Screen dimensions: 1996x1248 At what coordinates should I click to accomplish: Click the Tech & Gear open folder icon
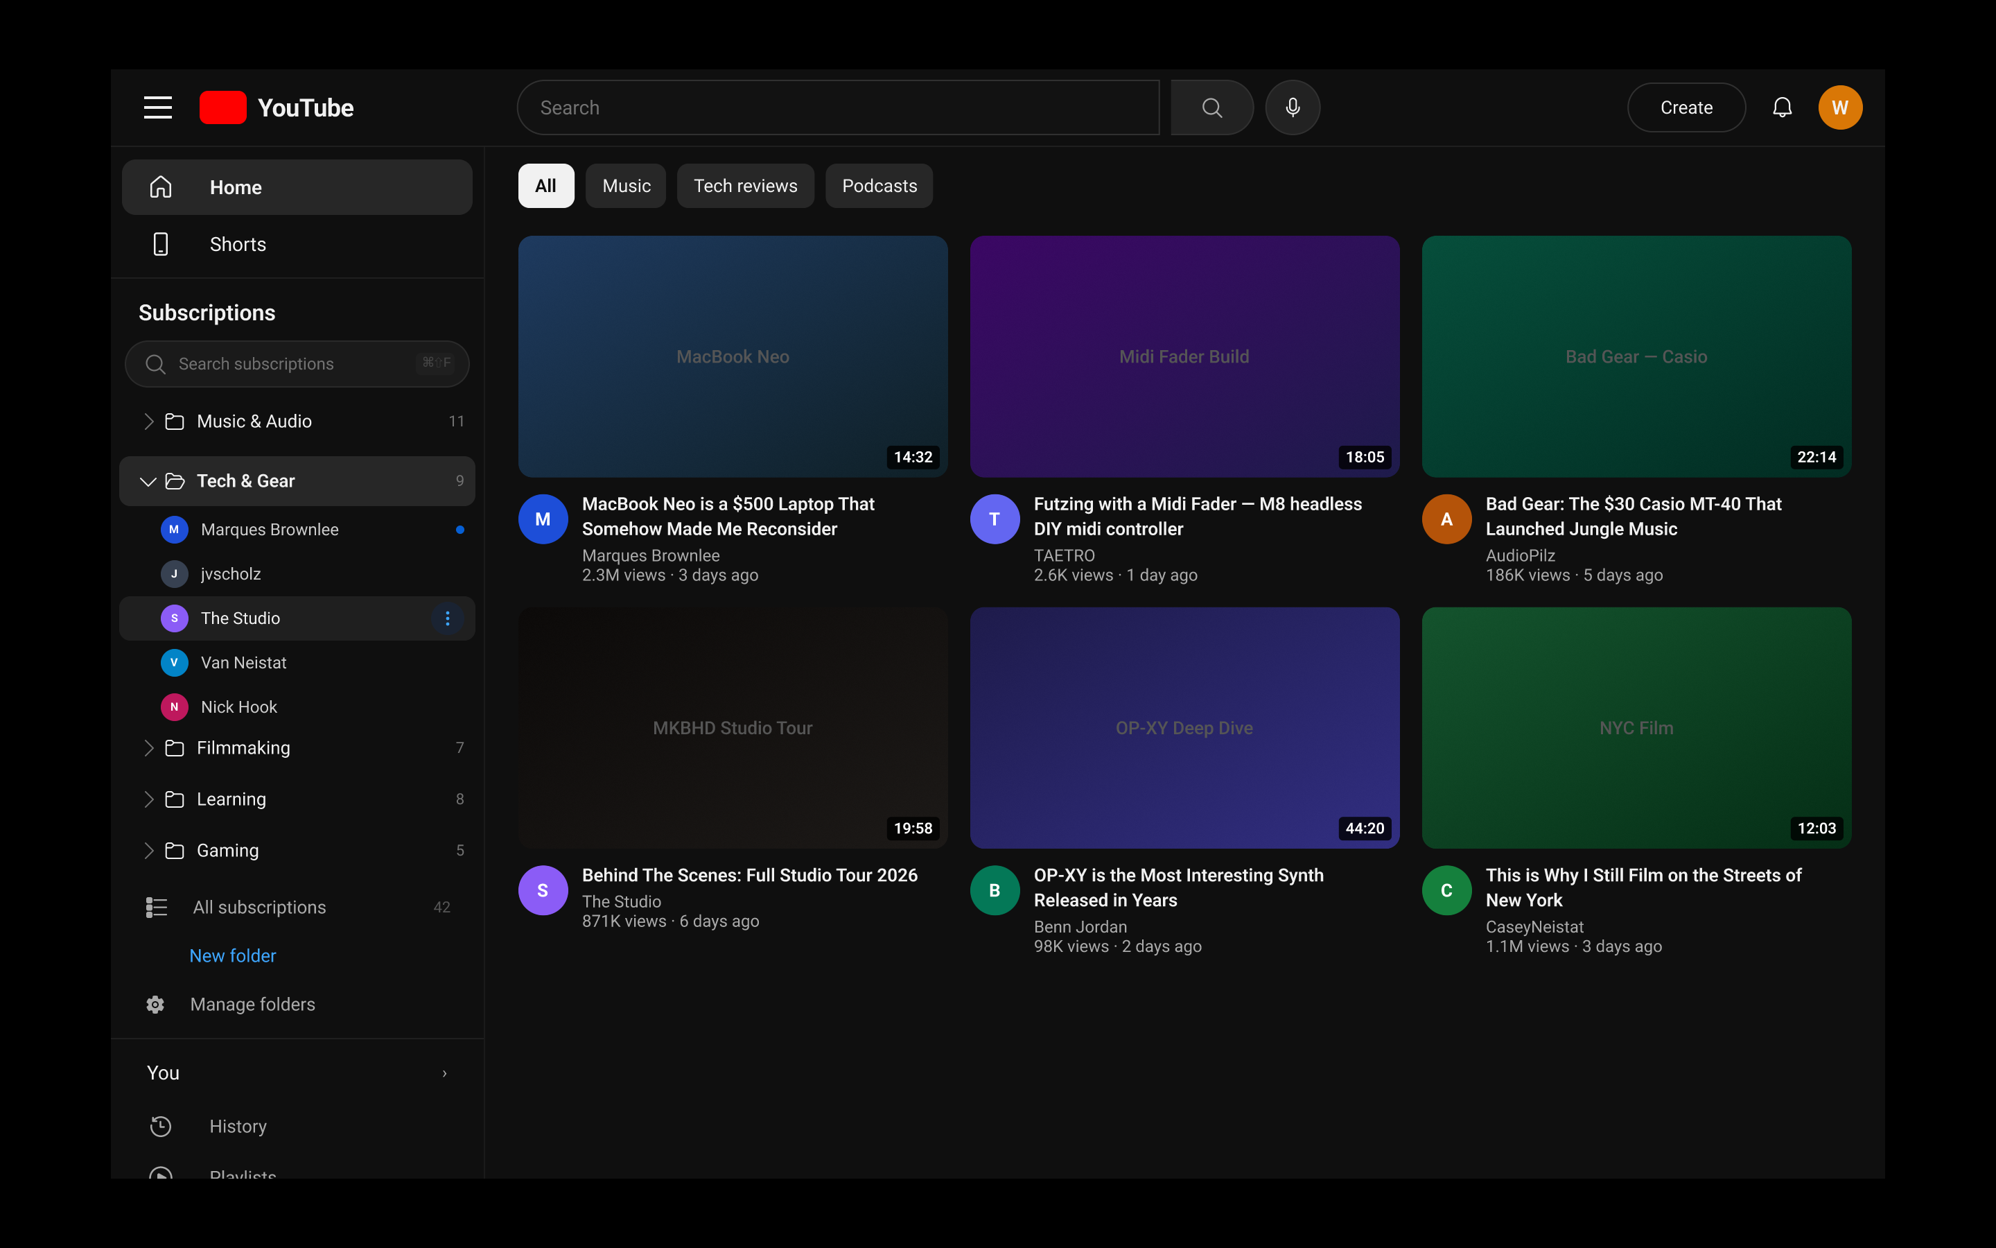pyautogui.click(x=174, y=481)
